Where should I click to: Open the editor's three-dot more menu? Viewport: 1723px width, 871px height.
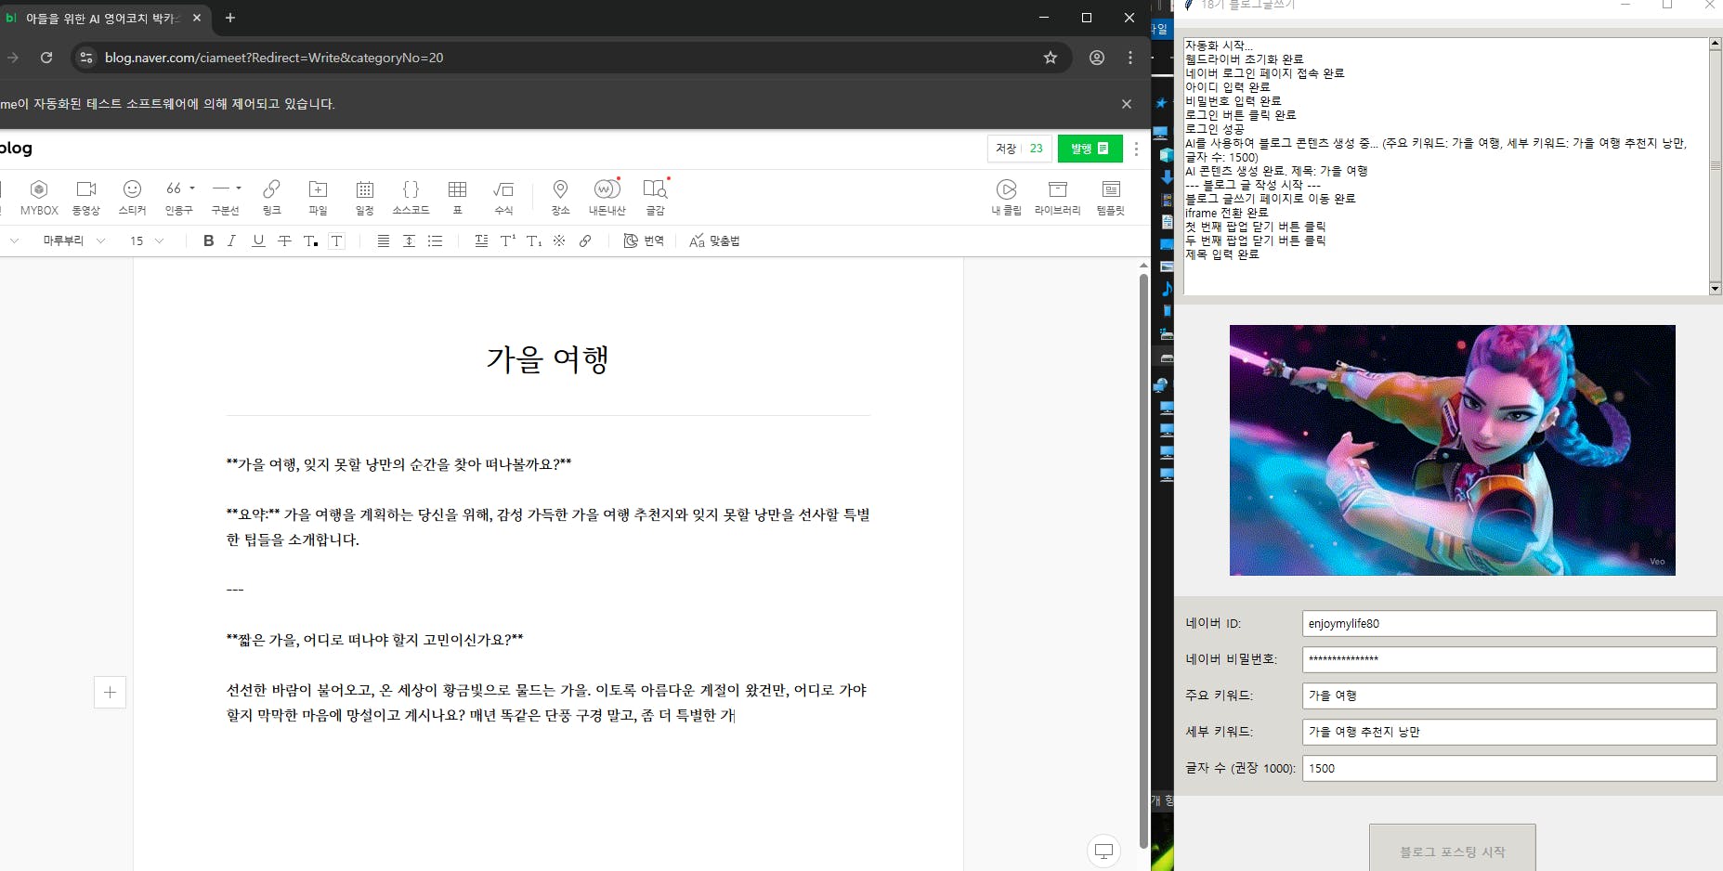[1136, 149]
